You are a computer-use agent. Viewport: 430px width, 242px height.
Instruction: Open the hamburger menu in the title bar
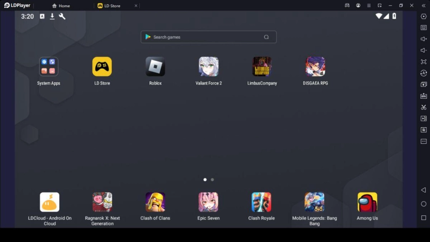(x=368, y=5)
